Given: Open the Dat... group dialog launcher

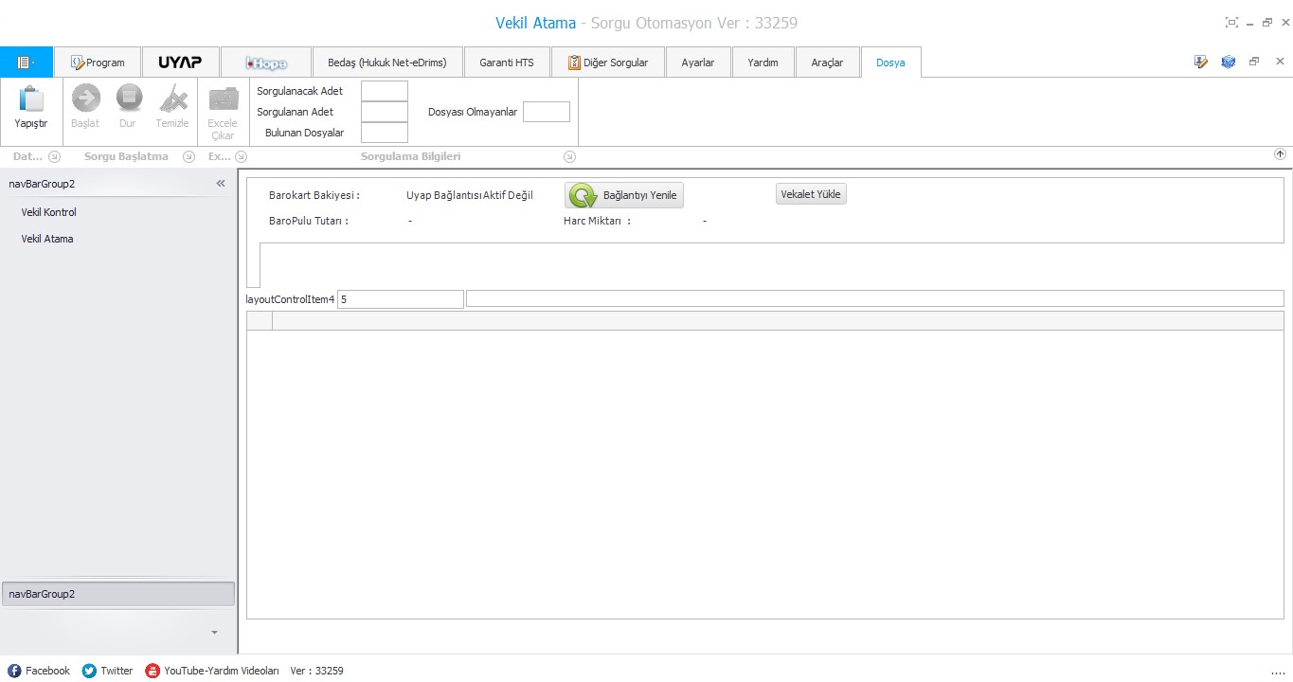Looking at the screenshot, I should (x=54, y=157).
